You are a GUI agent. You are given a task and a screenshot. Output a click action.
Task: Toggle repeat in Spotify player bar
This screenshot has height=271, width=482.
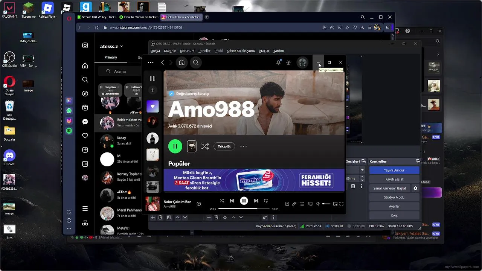pos(266,201)
